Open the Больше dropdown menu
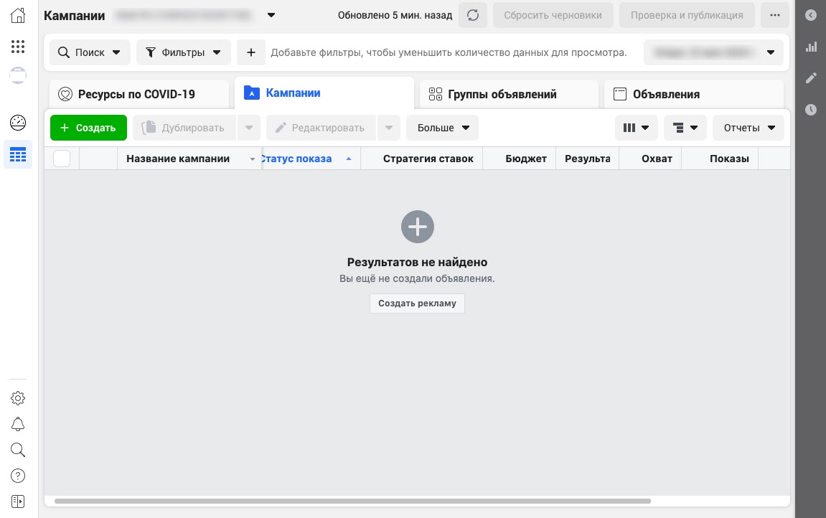This screenshot has width=826, height=518. 443,128
